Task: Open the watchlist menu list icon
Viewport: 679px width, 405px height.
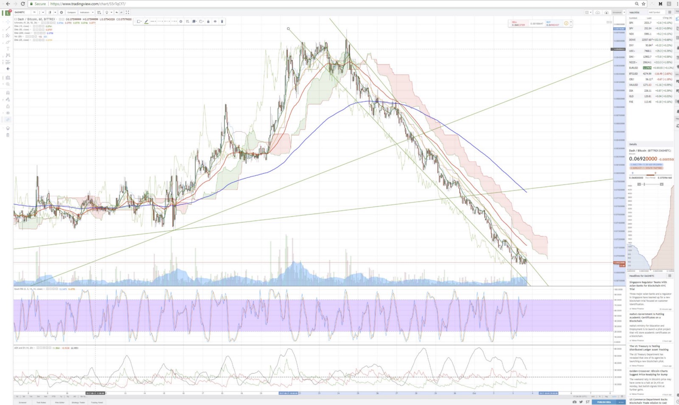Action: click(x=670, y=12)
